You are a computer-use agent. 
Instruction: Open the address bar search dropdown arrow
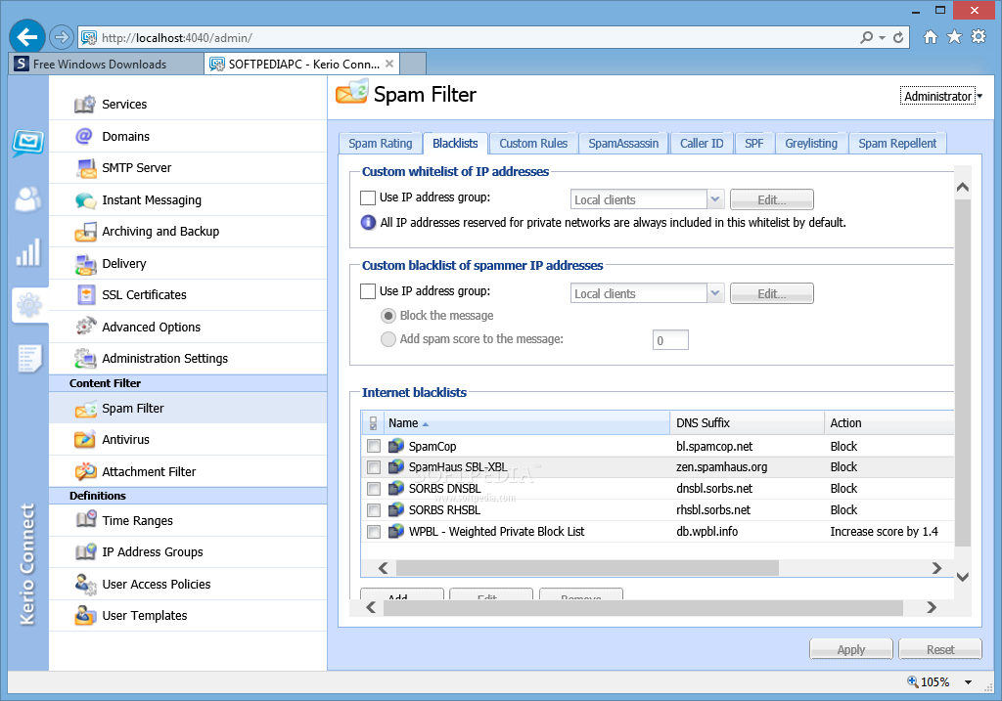[882, 38]
